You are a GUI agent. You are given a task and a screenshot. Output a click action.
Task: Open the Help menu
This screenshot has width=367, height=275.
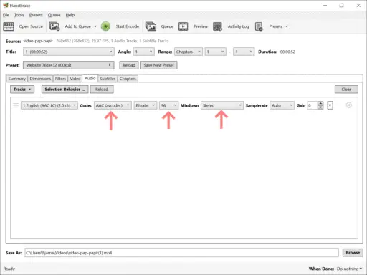click(70, 15)
